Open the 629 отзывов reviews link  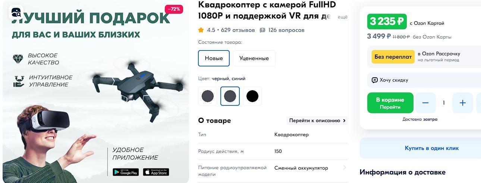[238, 30]
